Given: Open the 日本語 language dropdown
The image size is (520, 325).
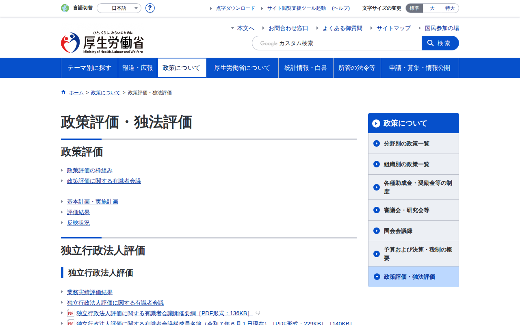Looking at the screenshot, I should coord(119,8).
